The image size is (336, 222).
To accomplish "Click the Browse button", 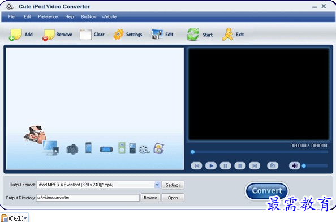I will 150,198.
